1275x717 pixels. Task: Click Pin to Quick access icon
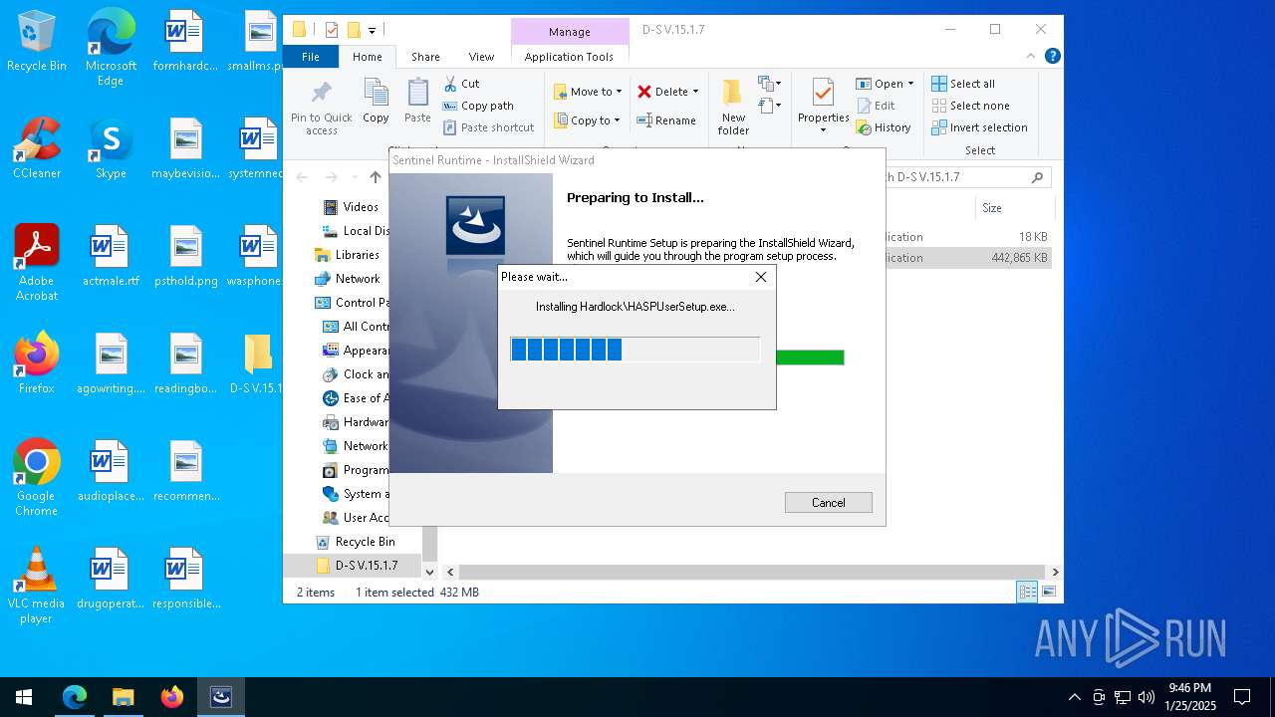(x=321, y=94)
